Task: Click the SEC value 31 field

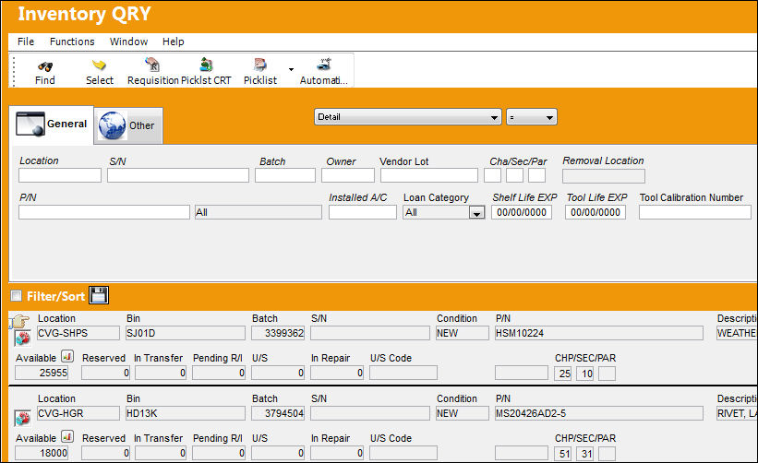Action: pyautogui.click(x=585, y=454)
